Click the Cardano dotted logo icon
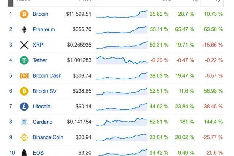Image resolution: width=234 pixels, height=156 pixels. (24, 122)
